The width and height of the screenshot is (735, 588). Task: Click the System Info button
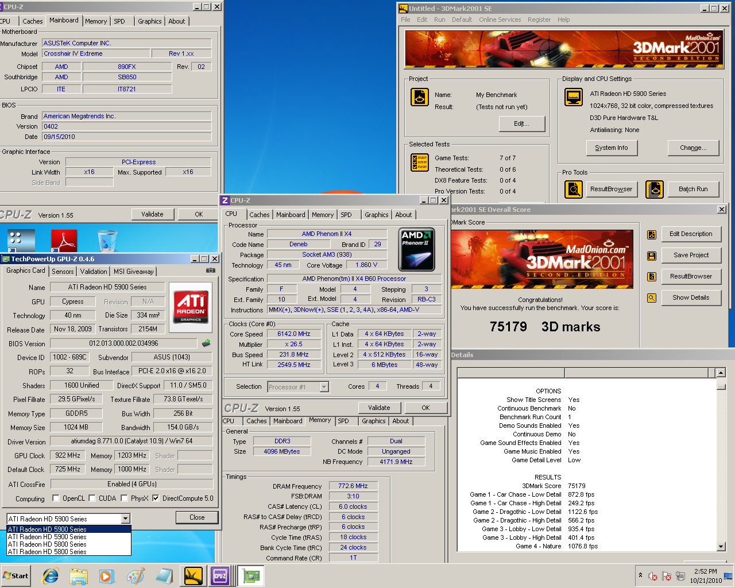(612, 148)
